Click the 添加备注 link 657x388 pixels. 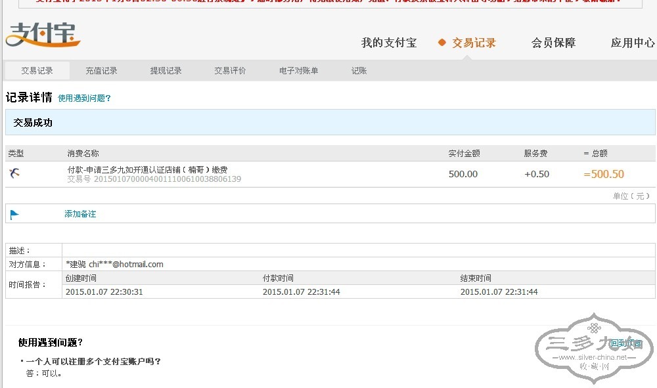(80, 214)
